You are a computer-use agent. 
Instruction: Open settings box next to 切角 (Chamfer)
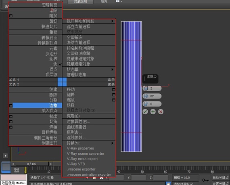pyautogui.click(x=11, y=122)
